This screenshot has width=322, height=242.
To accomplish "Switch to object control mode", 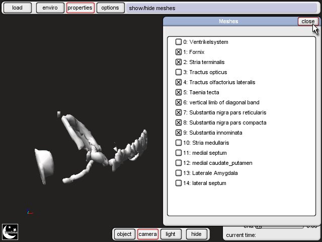I will [124, 234].
